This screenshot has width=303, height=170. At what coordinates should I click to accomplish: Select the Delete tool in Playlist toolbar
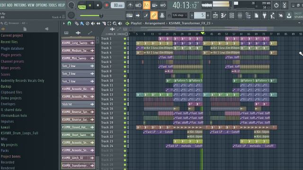point(87,24)
